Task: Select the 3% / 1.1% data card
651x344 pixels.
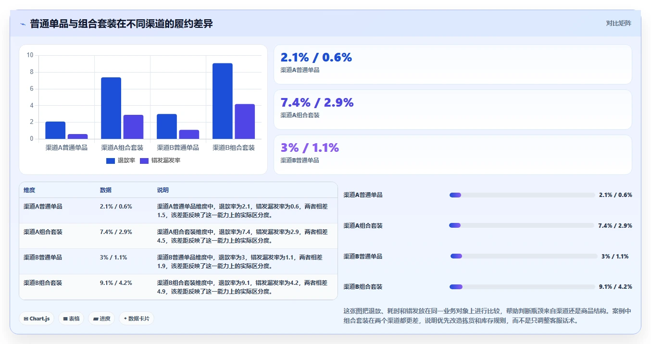Action: point(452,155)
